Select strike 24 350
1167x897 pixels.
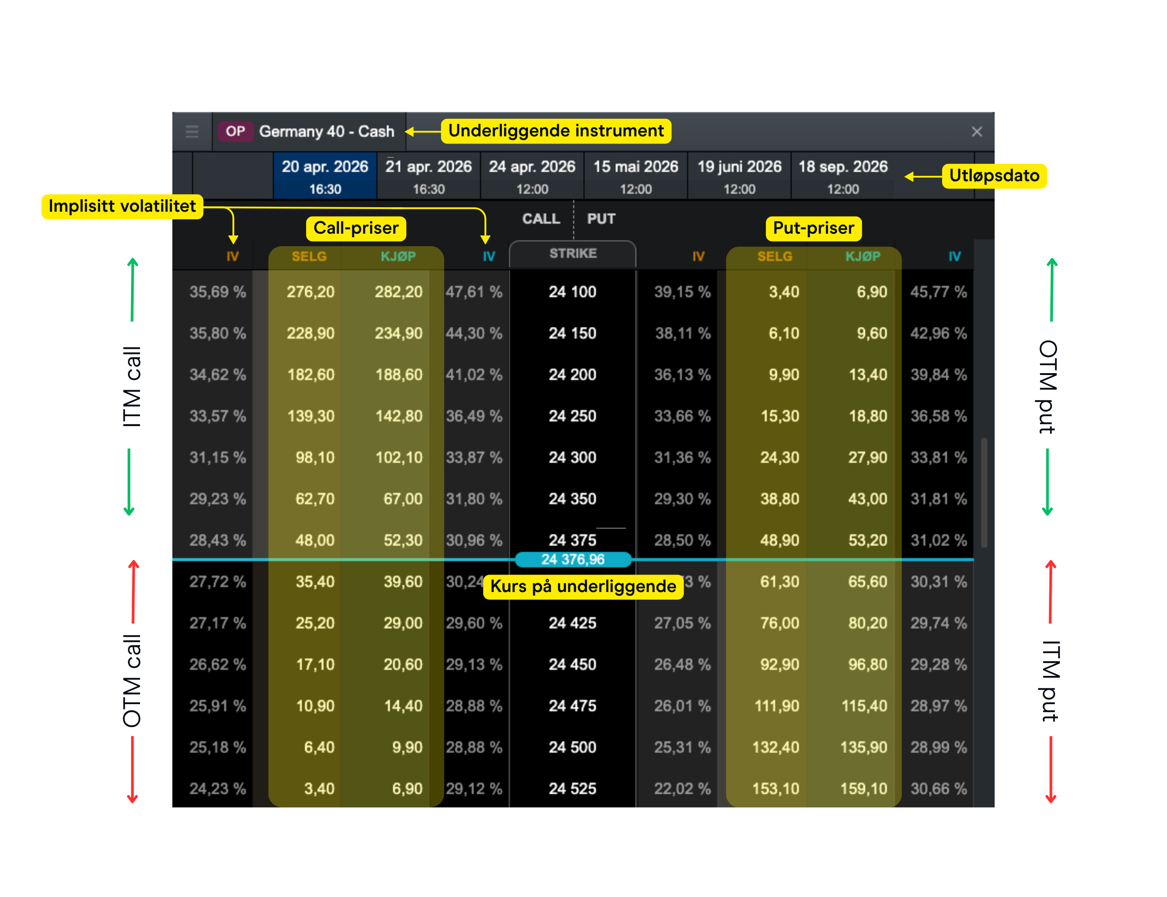pyautogui.click(x=572, y=499)
